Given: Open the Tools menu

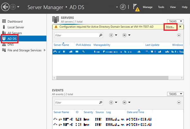Looking at the screenshot, I should tap(161, 7).
